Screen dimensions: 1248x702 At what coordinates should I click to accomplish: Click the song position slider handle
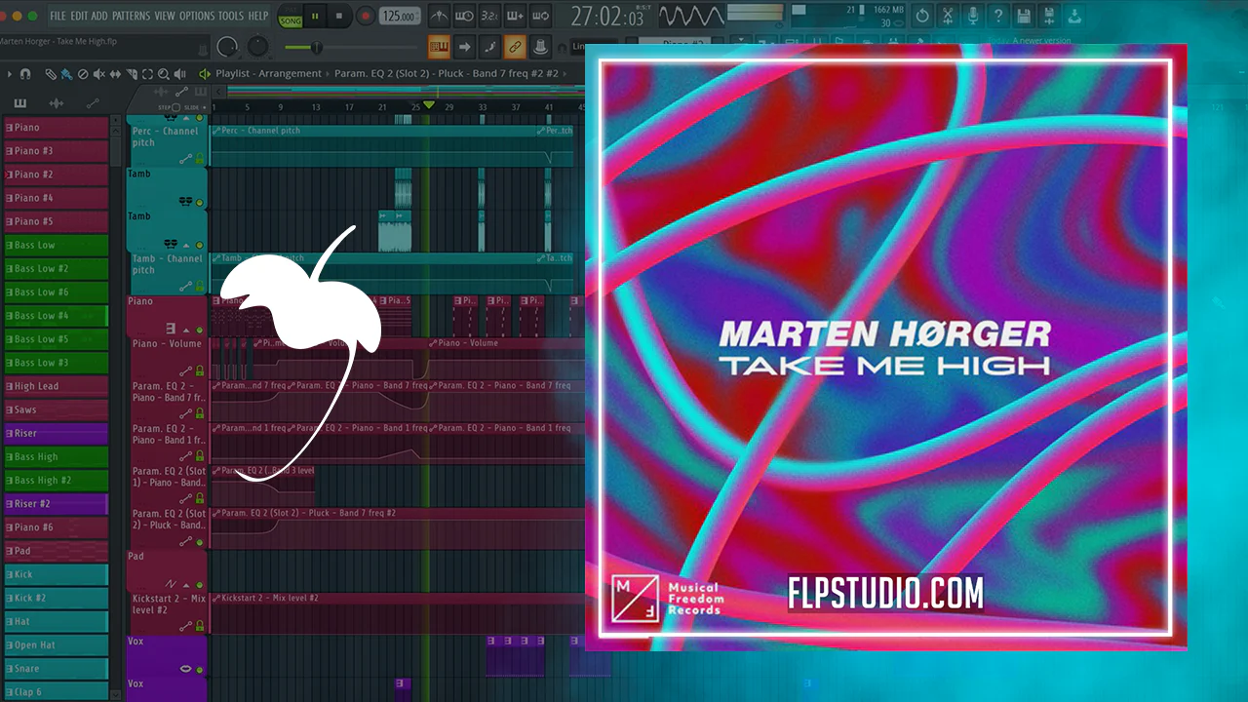(316, 47)
